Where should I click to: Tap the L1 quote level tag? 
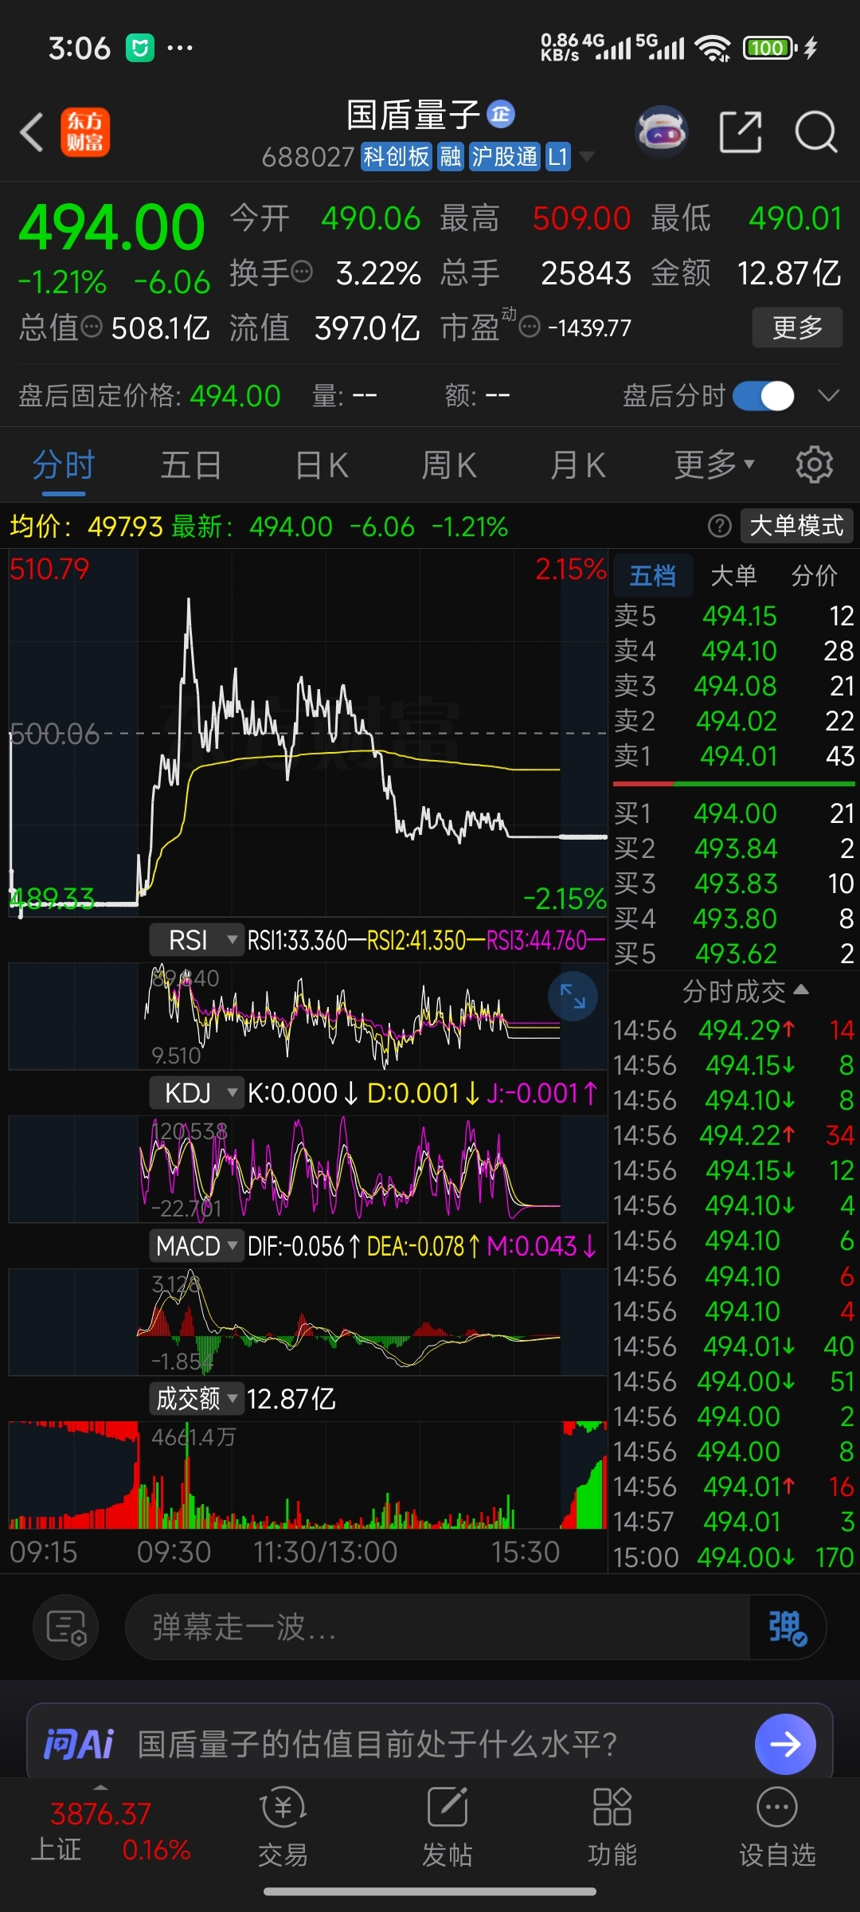tap(557, 157)
